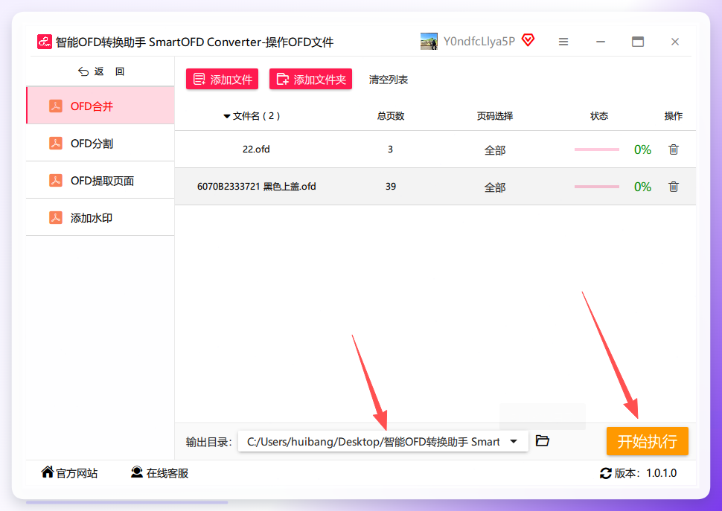722x511 pixels.
Task: Delete 22.ofd with trash icon
Action: [x=673, y=149]
